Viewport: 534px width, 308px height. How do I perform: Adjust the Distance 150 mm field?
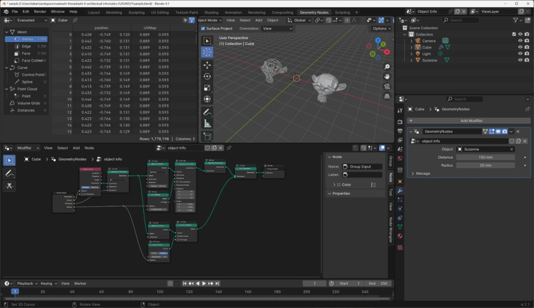(x=485, y=157)
